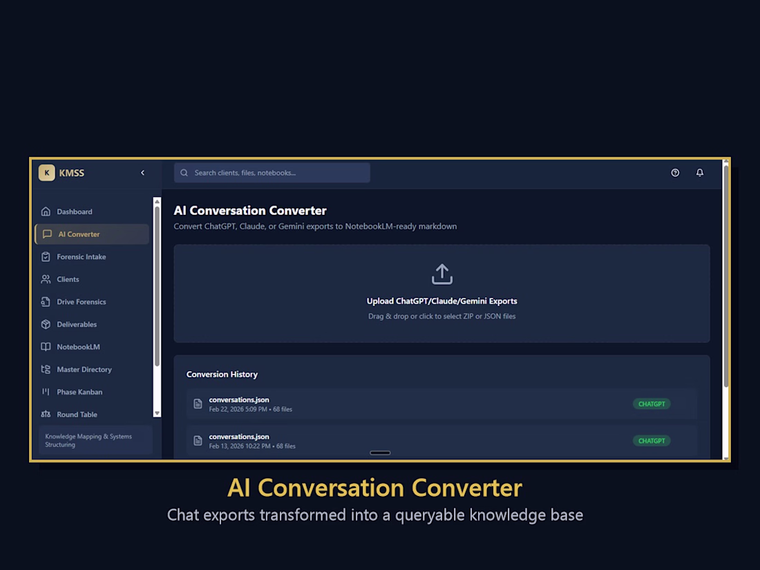Screen dimensions: 760x570
Task: Open Phase Kanban
Action: [x=92, y=392]
